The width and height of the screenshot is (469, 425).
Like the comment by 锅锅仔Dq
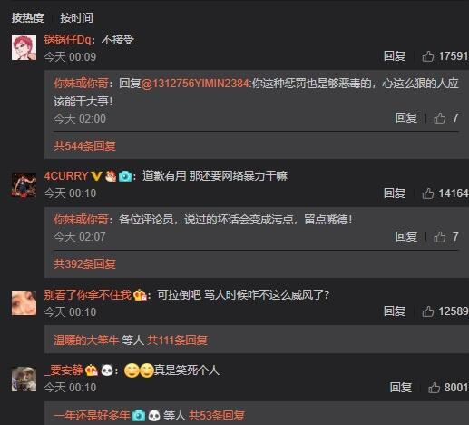[428, 56]
